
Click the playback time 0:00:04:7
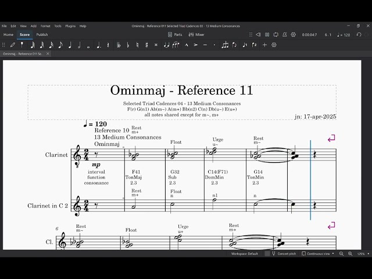point(309,35)
